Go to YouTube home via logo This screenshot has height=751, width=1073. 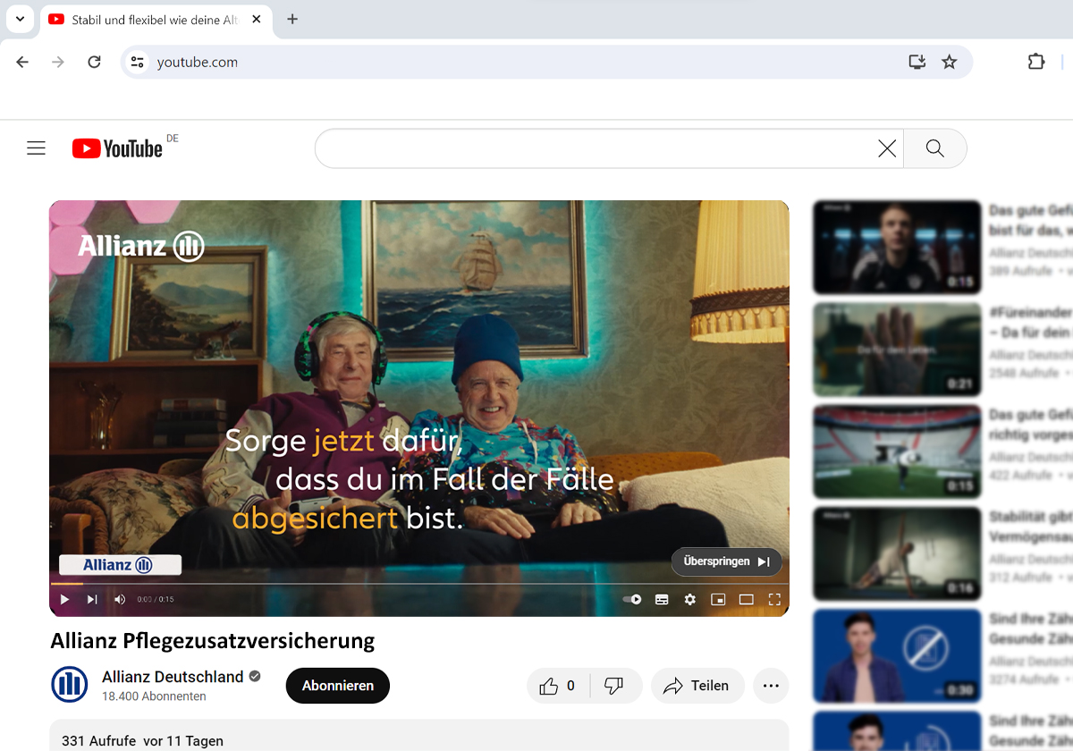point(117,148)
